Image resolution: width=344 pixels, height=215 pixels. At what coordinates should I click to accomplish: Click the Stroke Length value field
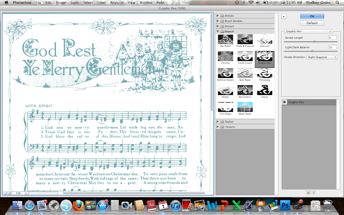332,38
